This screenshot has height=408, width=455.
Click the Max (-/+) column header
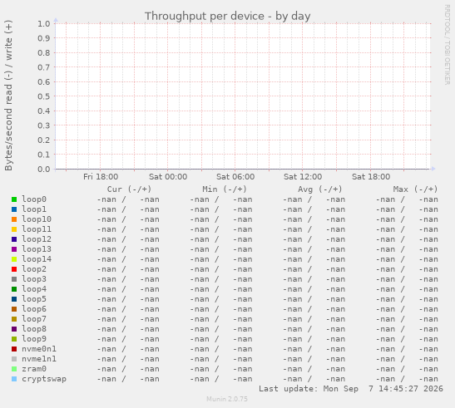tap(415, 189)
